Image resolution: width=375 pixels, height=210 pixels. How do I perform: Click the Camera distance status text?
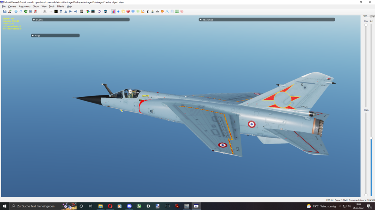[361, 200]
